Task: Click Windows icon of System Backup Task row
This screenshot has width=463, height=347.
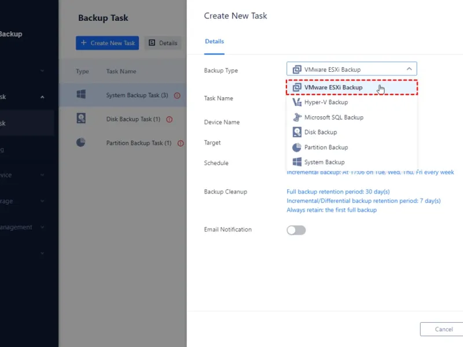Action: click(x=81, y=94)
